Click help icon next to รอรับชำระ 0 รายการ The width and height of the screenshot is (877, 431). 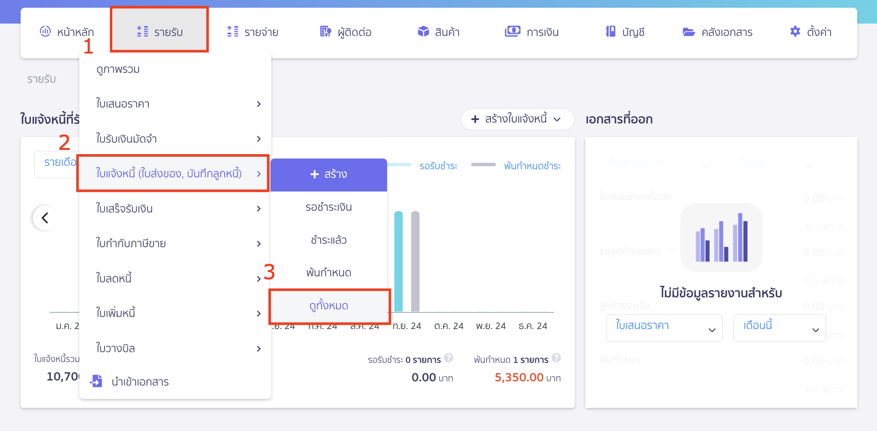tap(449, 357)
